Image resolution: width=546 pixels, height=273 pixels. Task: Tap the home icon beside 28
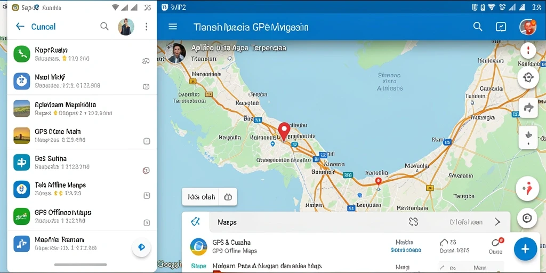pyautogui.click(x=444, y=243)
